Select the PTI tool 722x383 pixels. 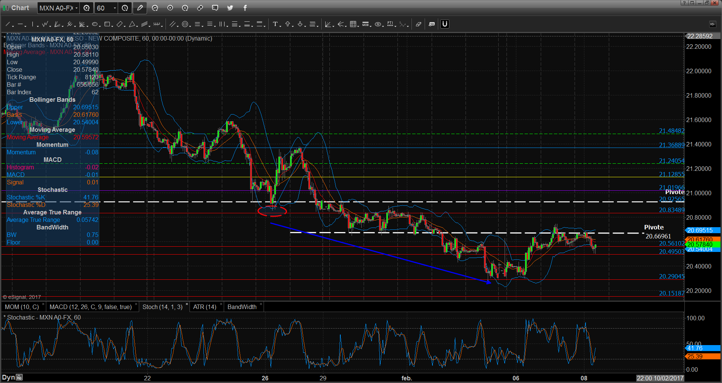click(390, 24)
